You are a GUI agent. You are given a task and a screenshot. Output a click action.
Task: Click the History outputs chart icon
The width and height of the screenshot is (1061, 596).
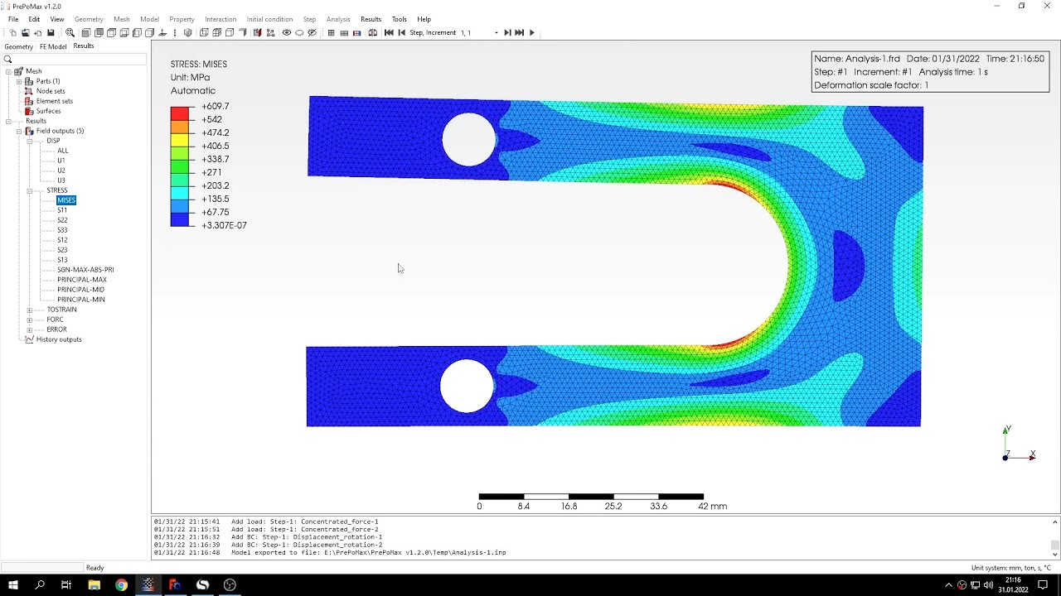[x=30, y=339]
